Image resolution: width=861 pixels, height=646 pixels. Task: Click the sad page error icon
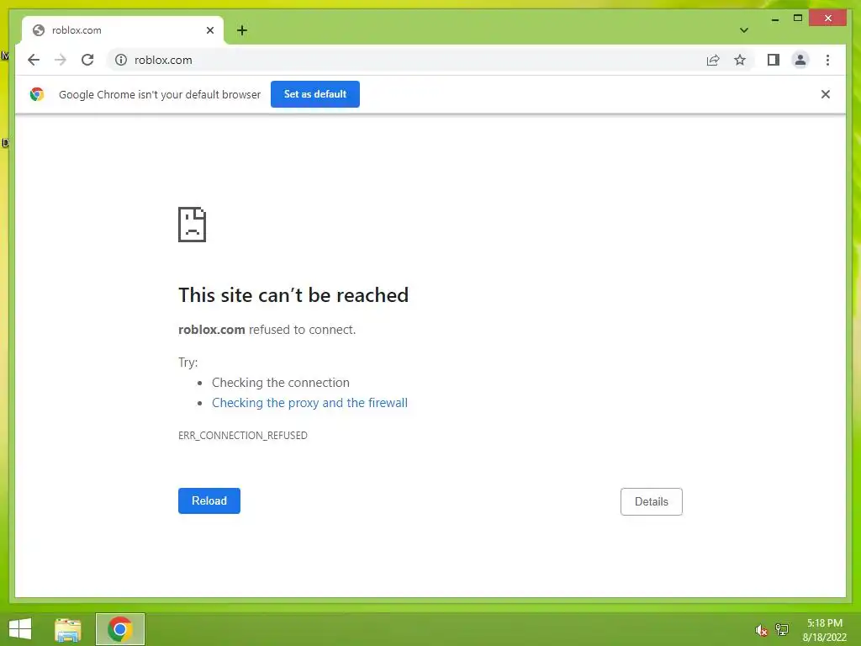[x=193, y=224]
